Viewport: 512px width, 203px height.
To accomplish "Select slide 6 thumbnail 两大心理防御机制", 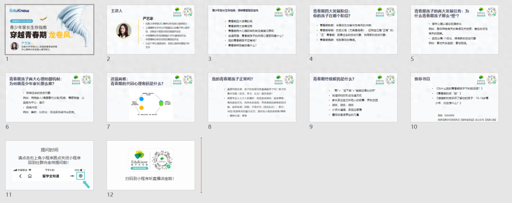I will coord(50,97).
